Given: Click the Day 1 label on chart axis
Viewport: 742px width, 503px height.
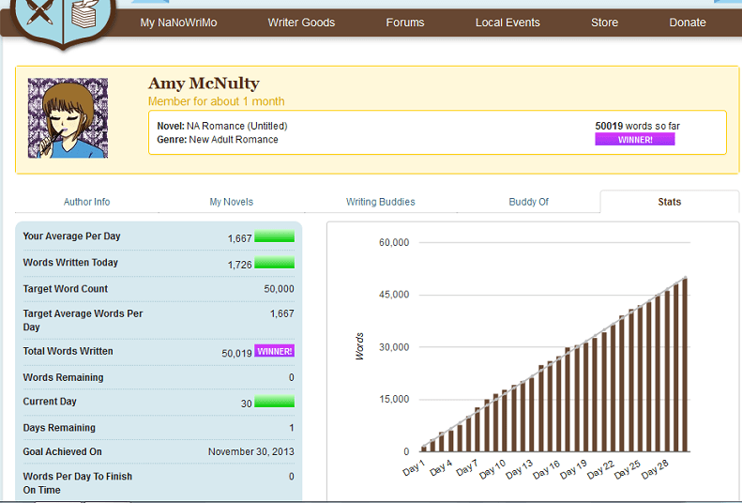Looking at the screenshot, I should click(x=415, y=467).
